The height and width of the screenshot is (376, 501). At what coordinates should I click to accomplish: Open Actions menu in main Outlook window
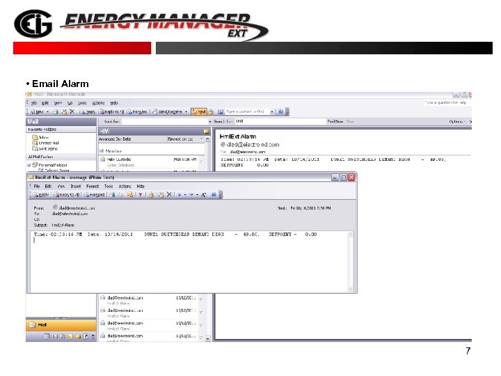[98, 103]
